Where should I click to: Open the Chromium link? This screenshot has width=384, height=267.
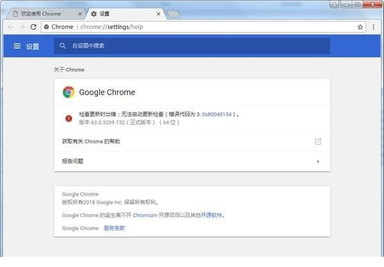(x=145, y=215)
